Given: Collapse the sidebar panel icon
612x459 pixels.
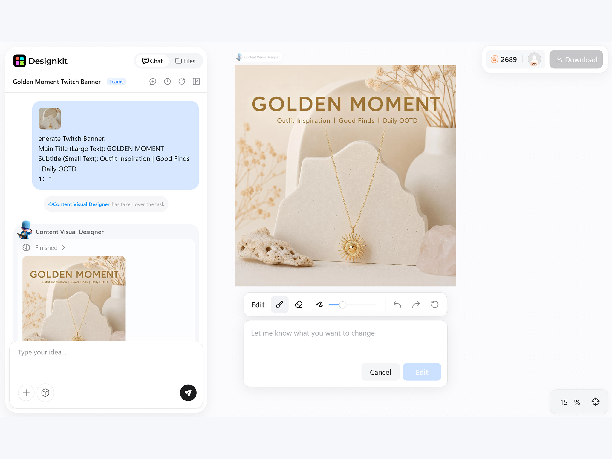Looking at the screenshot, I should tap(196, 82).
